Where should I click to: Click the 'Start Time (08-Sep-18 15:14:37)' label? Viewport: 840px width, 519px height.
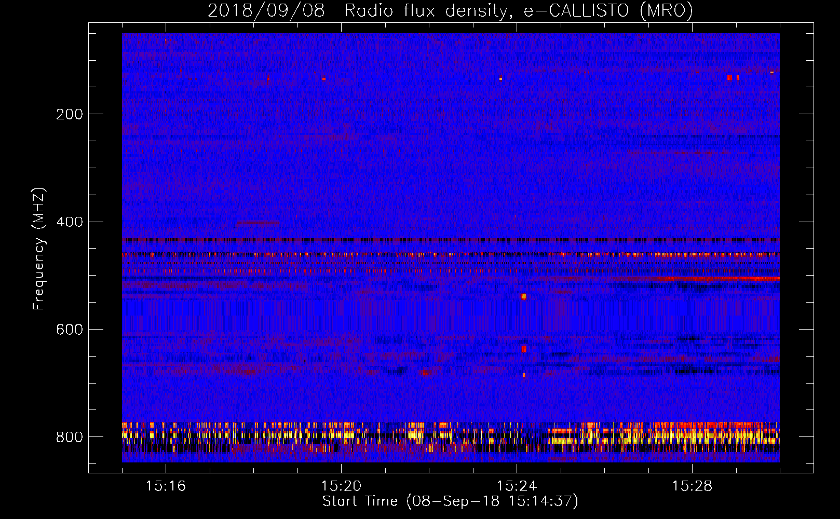click(x=450, y=501)
